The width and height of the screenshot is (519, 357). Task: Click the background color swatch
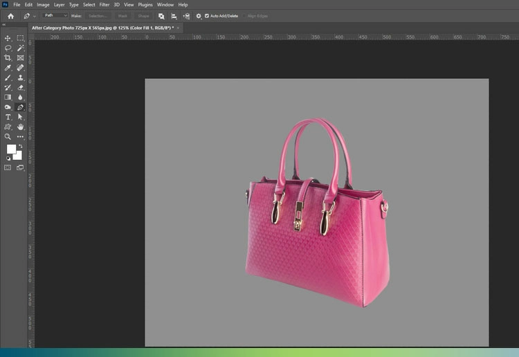[x=19, y=156]
